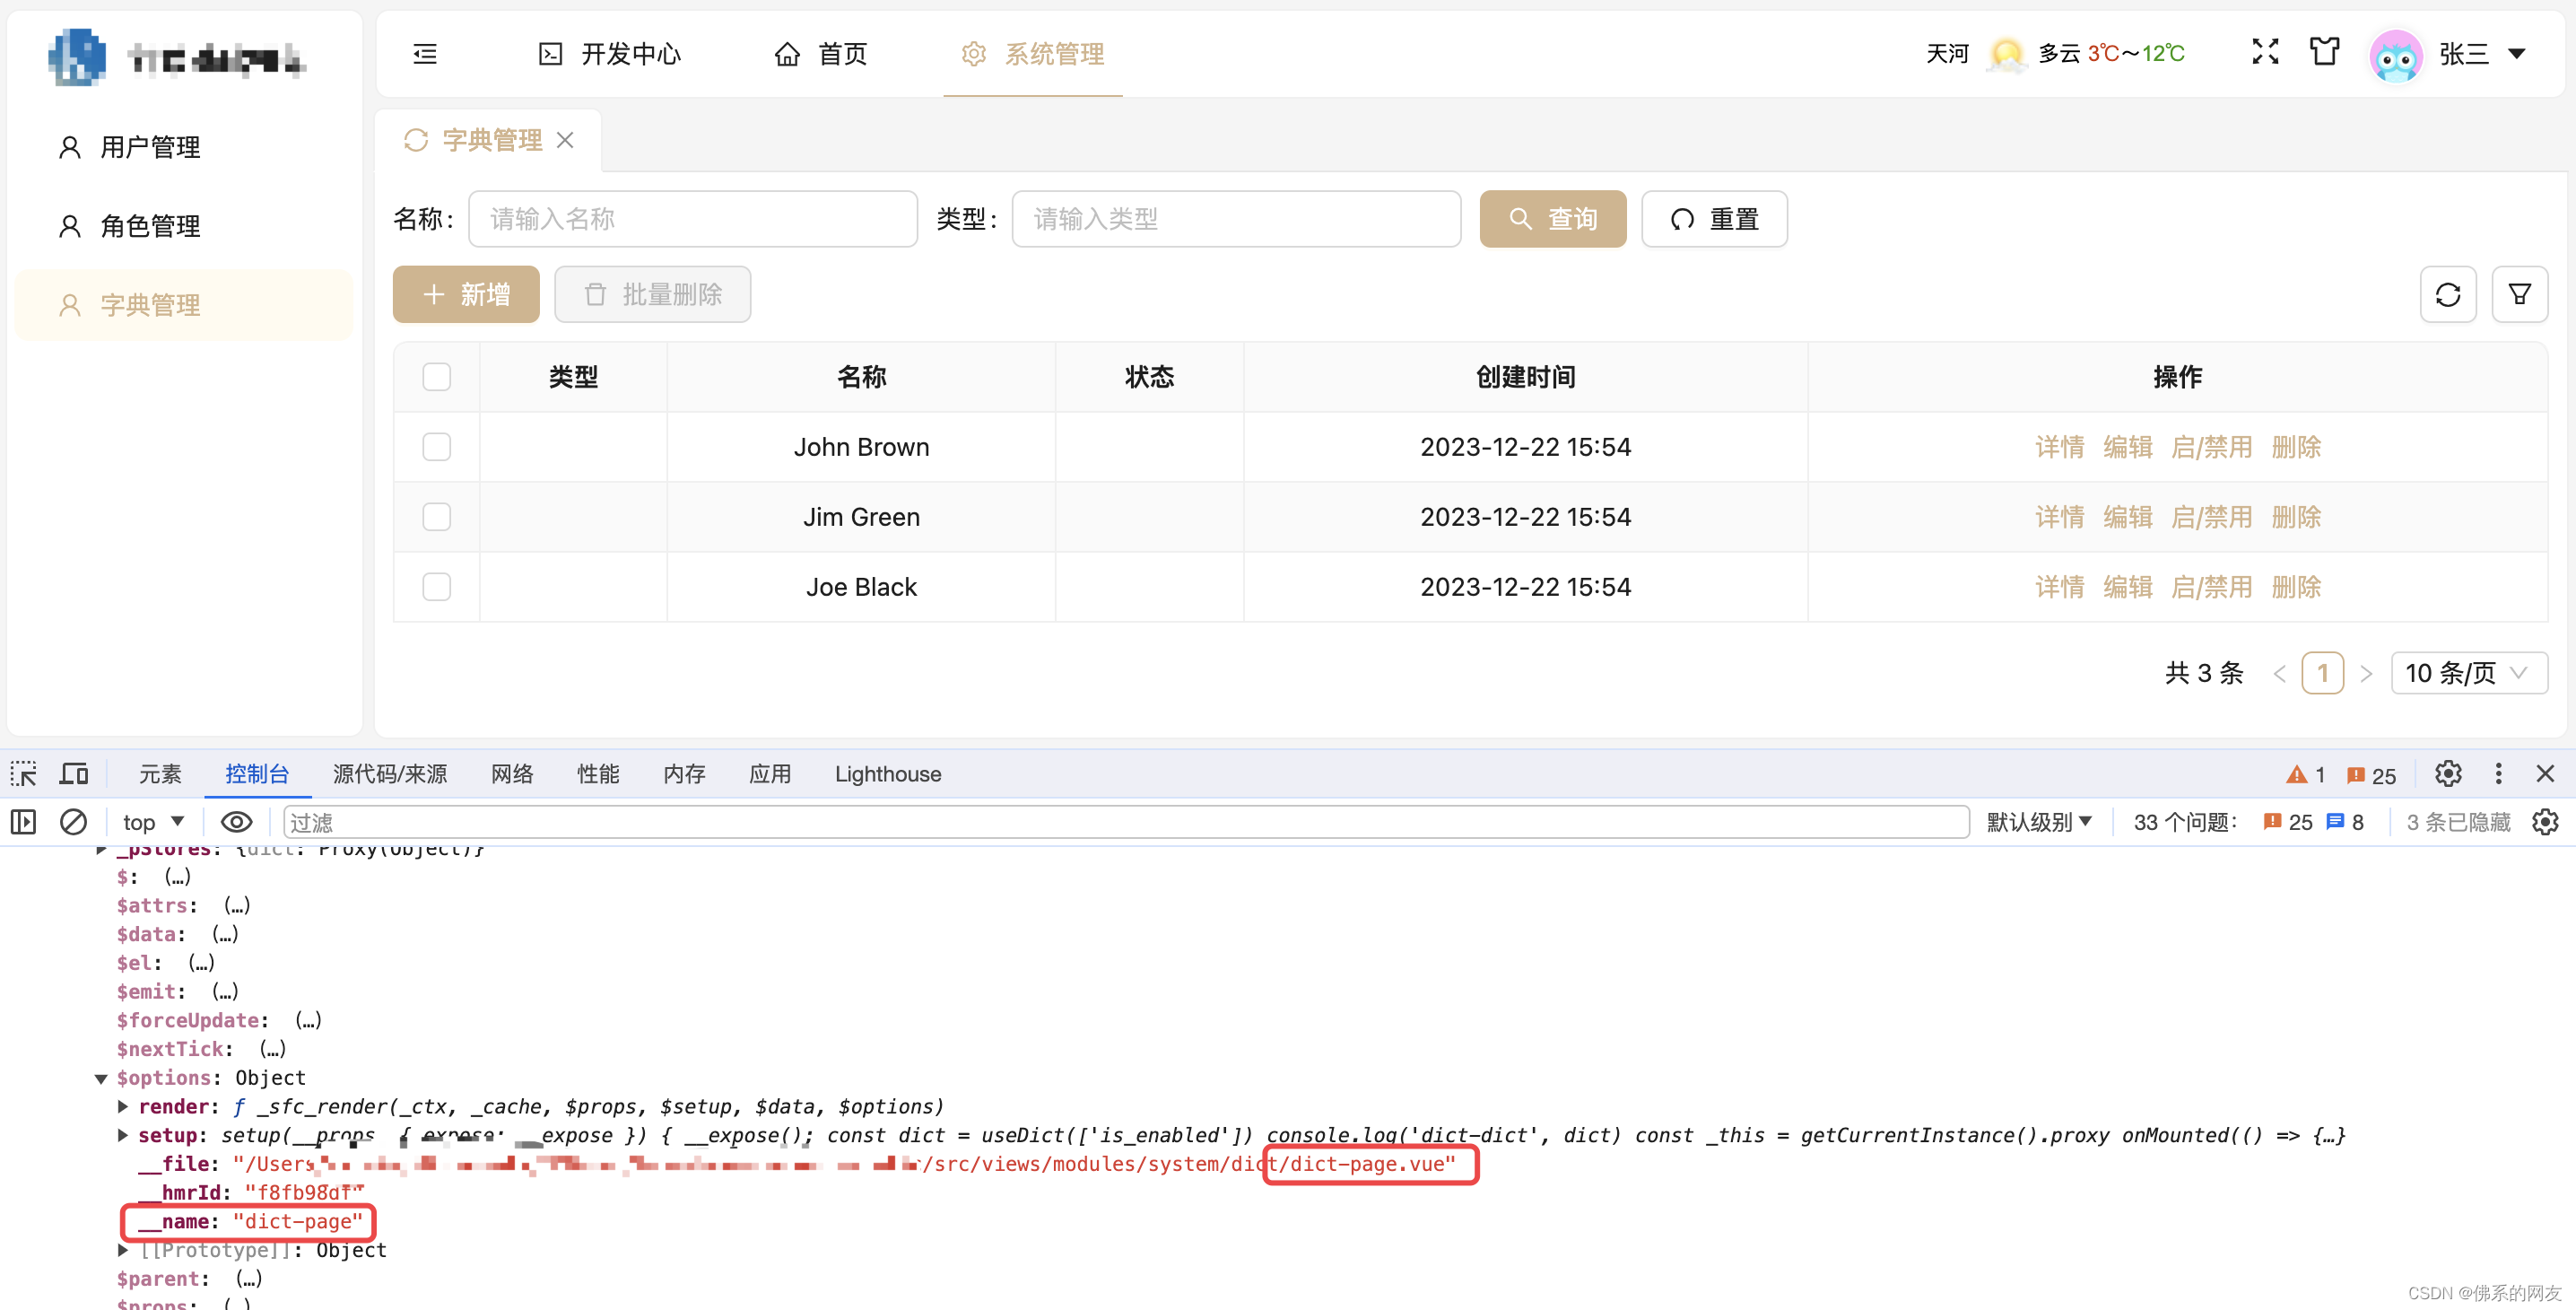Viewport: 2576px width, 1310px height.
Task: Check the John Brown row checkbox
Action: (436, 447)
